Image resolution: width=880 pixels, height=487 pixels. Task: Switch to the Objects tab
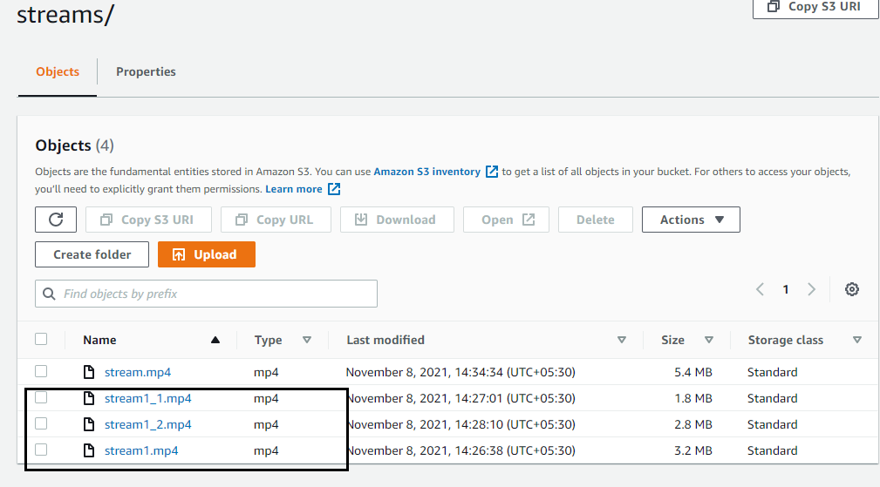coord(58,71)
